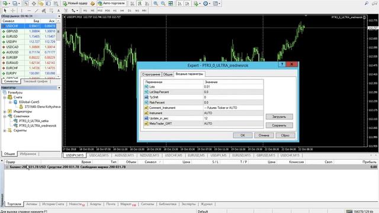The image size is (379, 213).
Task: Zoom in the chart with magnifier plus
Action: point(156,4)
